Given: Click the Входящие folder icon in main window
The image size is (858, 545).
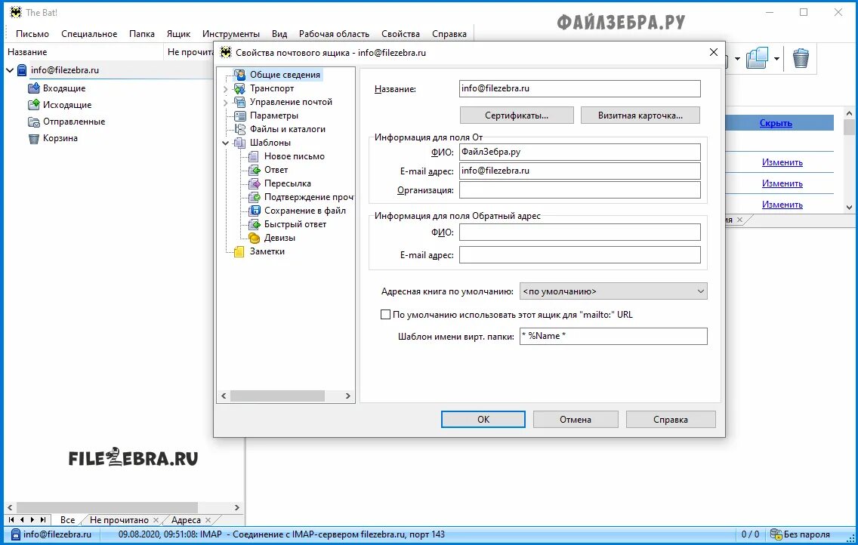Looking at the screenshot, I should tap(34, 88).
